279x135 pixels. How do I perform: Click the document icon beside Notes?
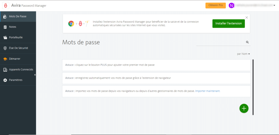tap(5, 27)
